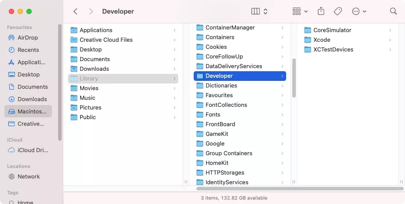The width and height of the screenshot is (405, 204).
Task: Select Network under Locations
Action: coord(29,176)
